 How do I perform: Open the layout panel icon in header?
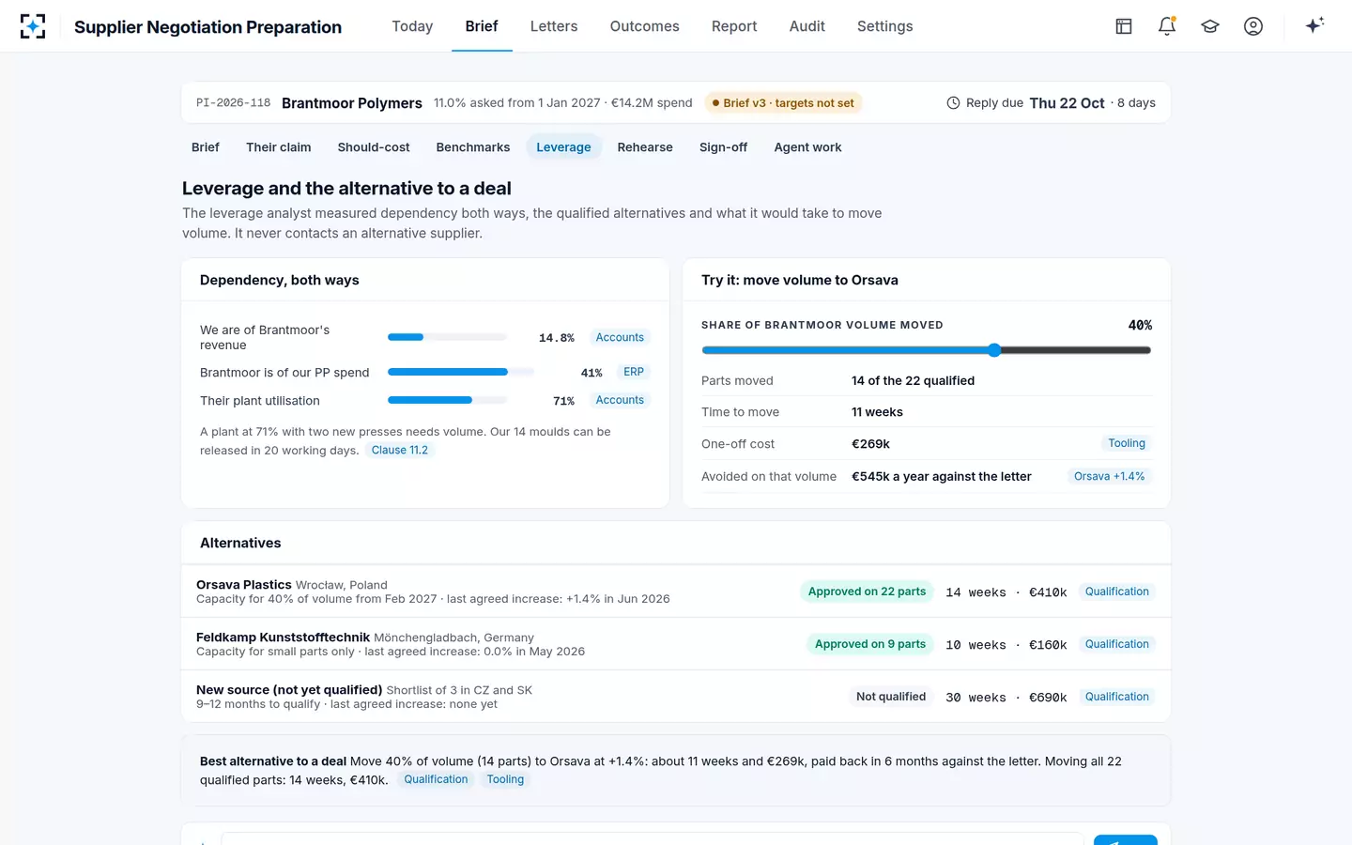point(1124,26)
